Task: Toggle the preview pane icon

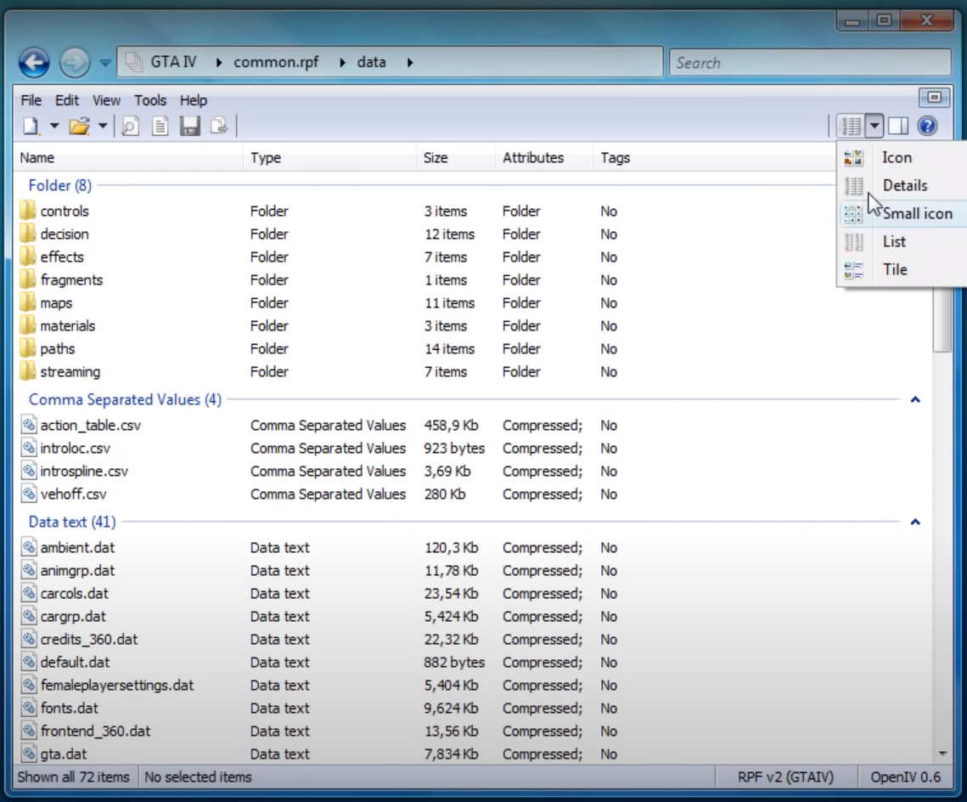Action: 898,127
